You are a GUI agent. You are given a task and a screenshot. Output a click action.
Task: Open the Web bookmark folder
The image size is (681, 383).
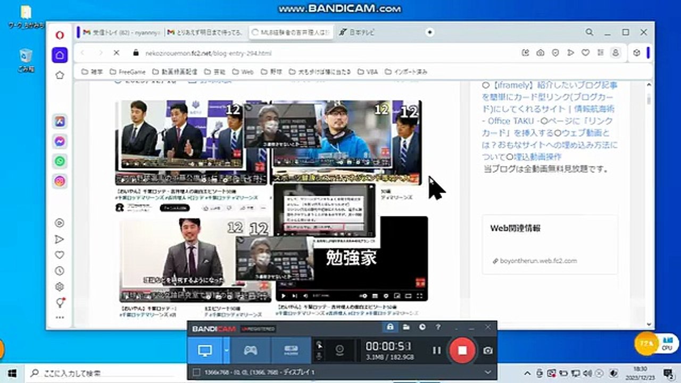(243, 72)
